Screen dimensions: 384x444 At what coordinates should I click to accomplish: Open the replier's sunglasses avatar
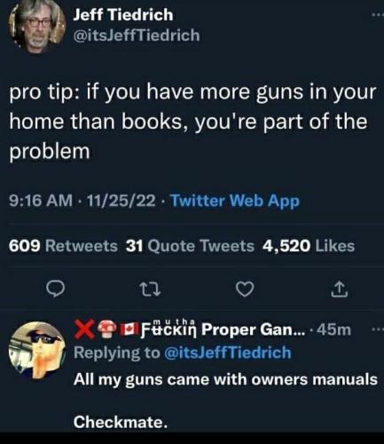point(37,350)
